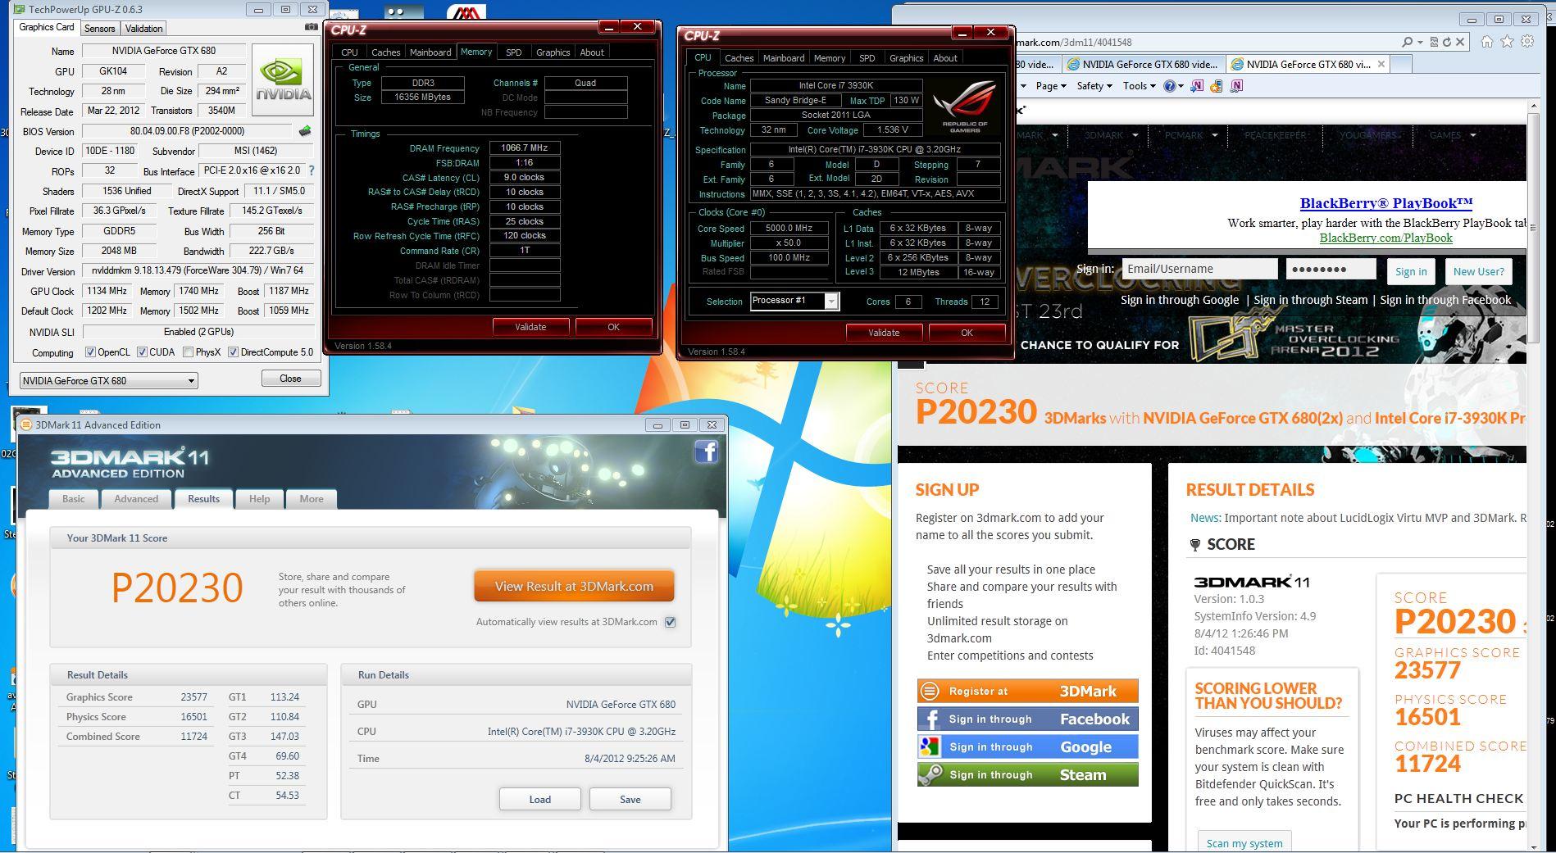Expand the GAMES site navigation menu
This screenshot has height=853, width=1556.
pos(1453,135)
